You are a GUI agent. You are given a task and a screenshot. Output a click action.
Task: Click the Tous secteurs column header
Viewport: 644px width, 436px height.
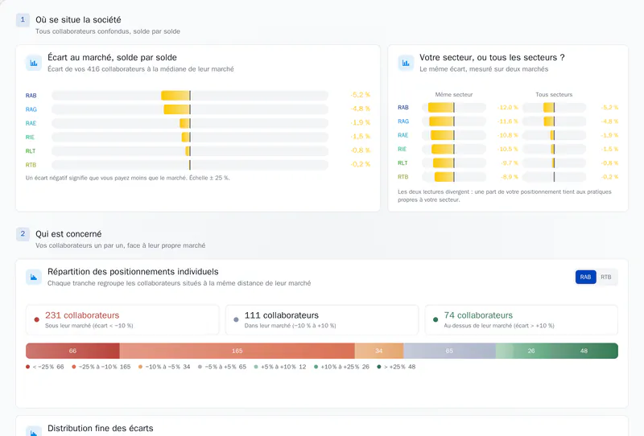(x=554, y=94)
